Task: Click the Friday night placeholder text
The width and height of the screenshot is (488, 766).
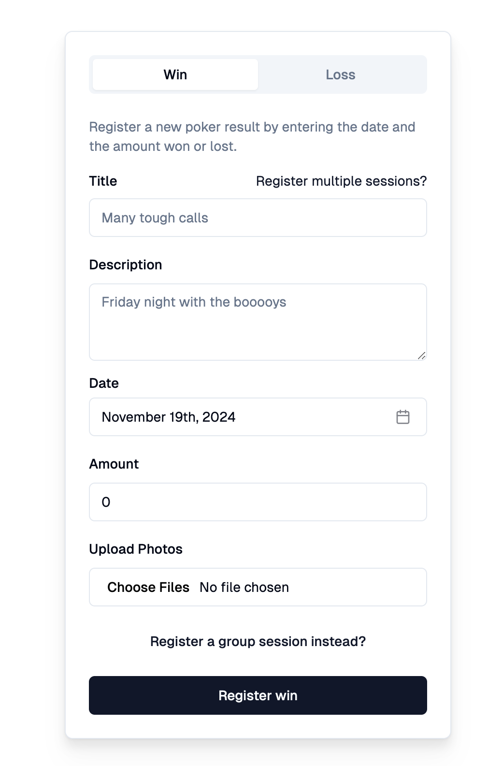Action: pyautogui.click(x=194, y=302)
